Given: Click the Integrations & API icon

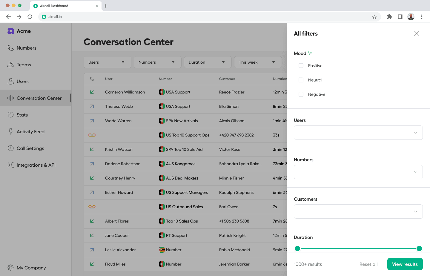Looking at the screenshot, I should click(11, 165).
